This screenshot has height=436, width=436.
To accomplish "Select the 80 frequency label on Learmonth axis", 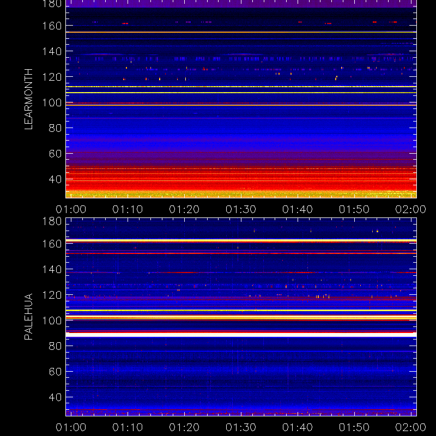I will [55, 128].
